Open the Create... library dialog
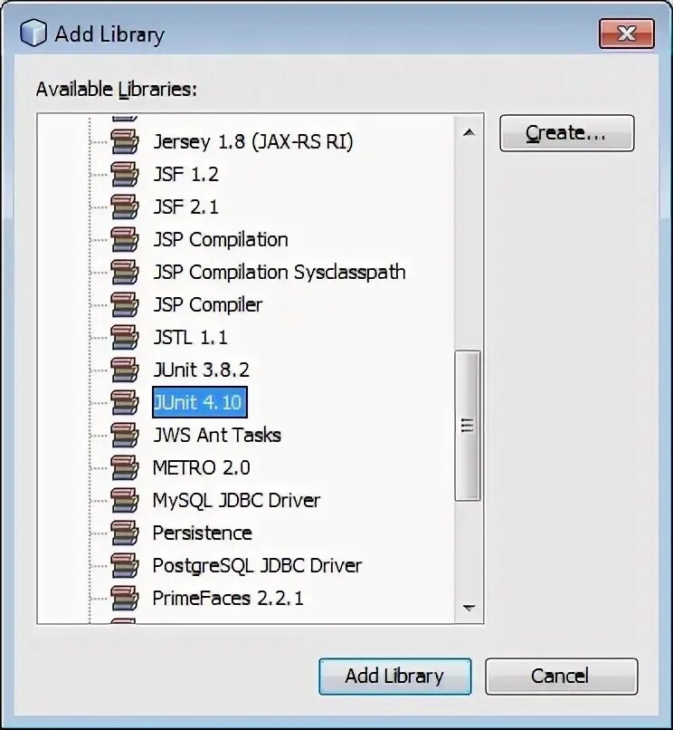The width and height of the screenshot is (673, 730). tap(566, 133)
